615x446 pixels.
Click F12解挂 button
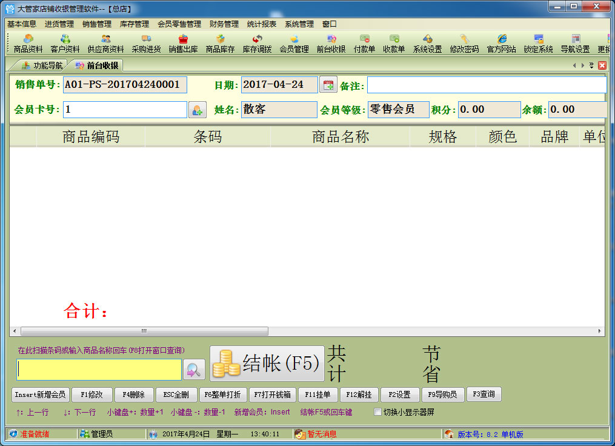point(359,394)
